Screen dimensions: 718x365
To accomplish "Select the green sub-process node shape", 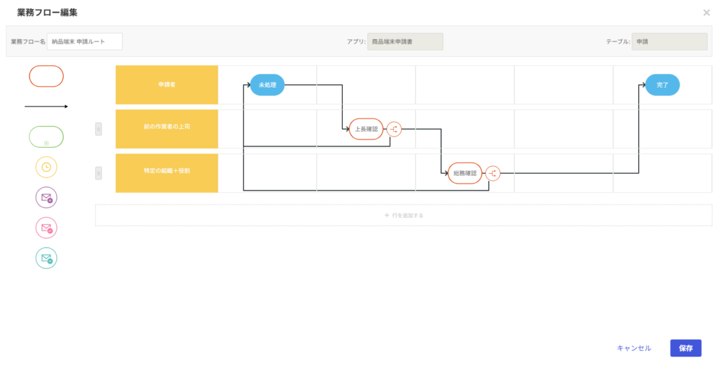I will [x=46, y=137].
